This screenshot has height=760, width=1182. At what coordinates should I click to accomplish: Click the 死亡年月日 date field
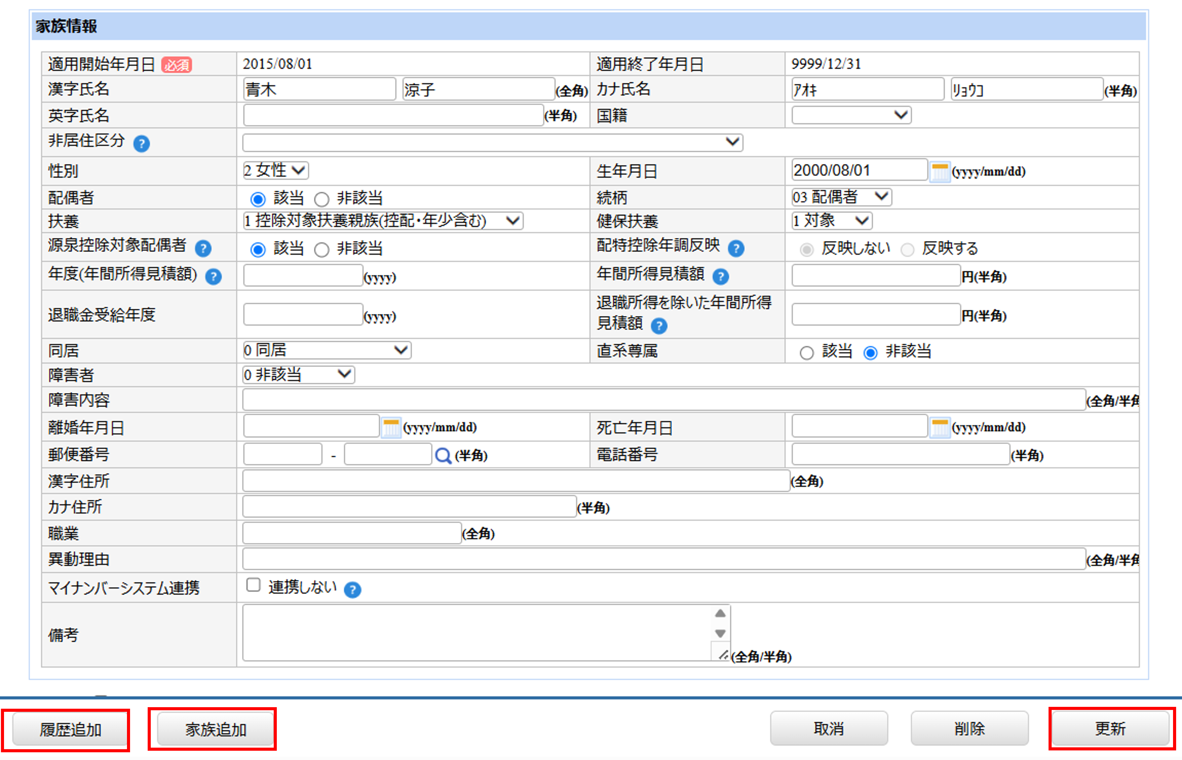click(x=859, y=426)
